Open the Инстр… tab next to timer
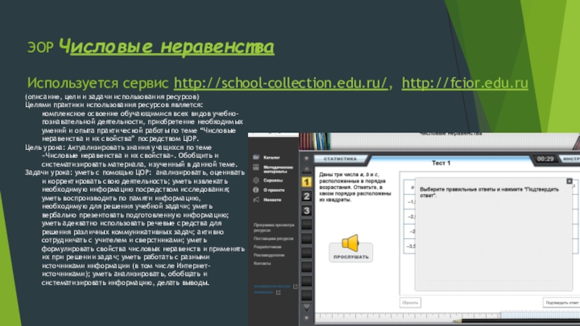 tap(570, 159)
